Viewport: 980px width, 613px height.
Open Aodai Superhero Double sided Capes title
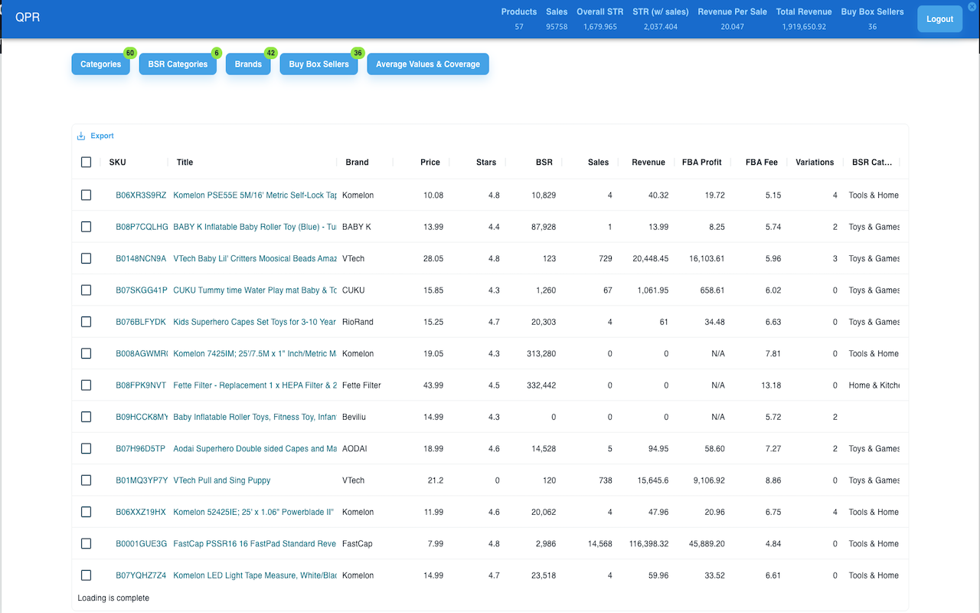click(255, 449)
